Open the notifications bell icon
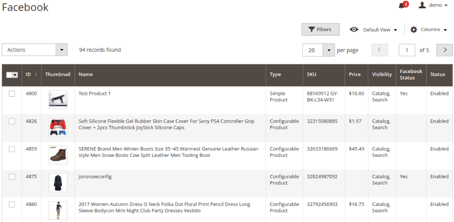454x222 pixels. pyautogui.click(x=401, y=6)
